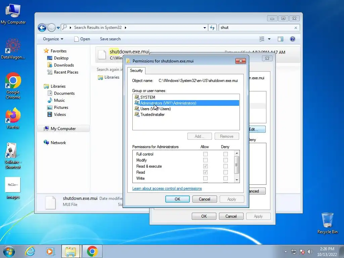
Task: Open the address bar history dropdown
Action: click(x=205, y=28)
